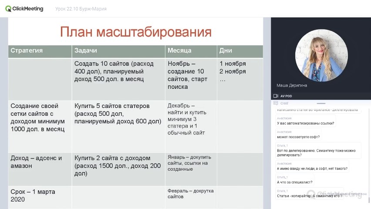The image size is (371, 209).
Task: Click the CHAT panel icon
Action: click(276, 103)
